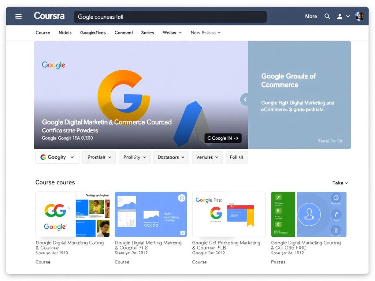Switch to the Google Plies tab
The height and width of the screenshot is (281, 375).
(x=93, y=33)
